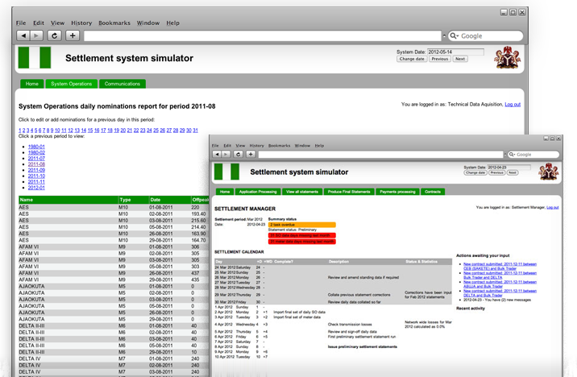Click address bar in front window

pos(380,155)
